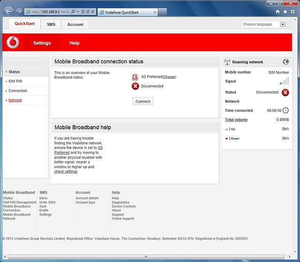300x262 pixels.
Task: Click the signal strength bars icon
Action: (x=284, y=81)
